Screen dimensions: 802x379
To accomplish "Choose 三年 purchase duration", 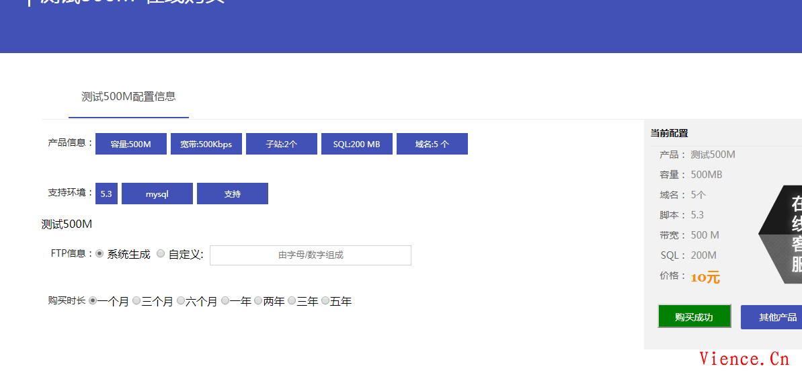I will (292, 301).
